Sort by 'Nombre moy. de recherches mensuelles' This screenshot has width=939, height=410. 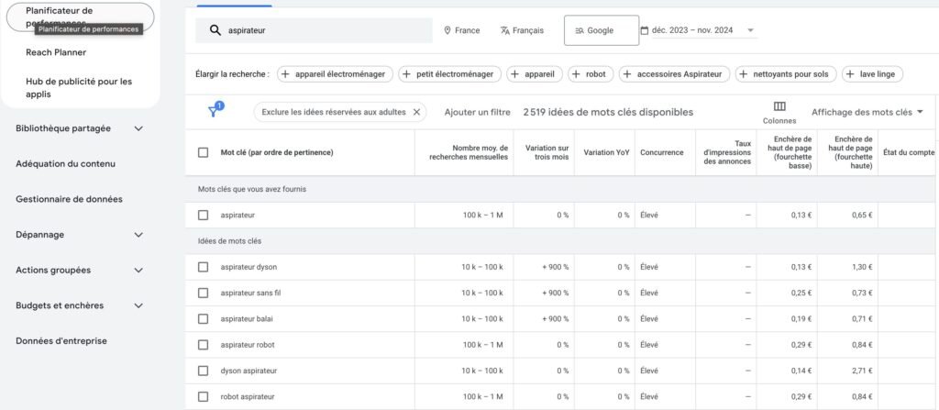(469, 152)
